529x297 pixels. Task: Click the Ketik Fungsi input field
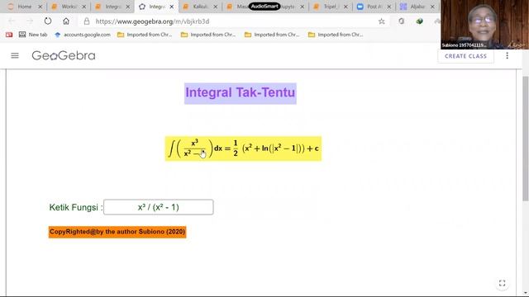click(158, 207)
